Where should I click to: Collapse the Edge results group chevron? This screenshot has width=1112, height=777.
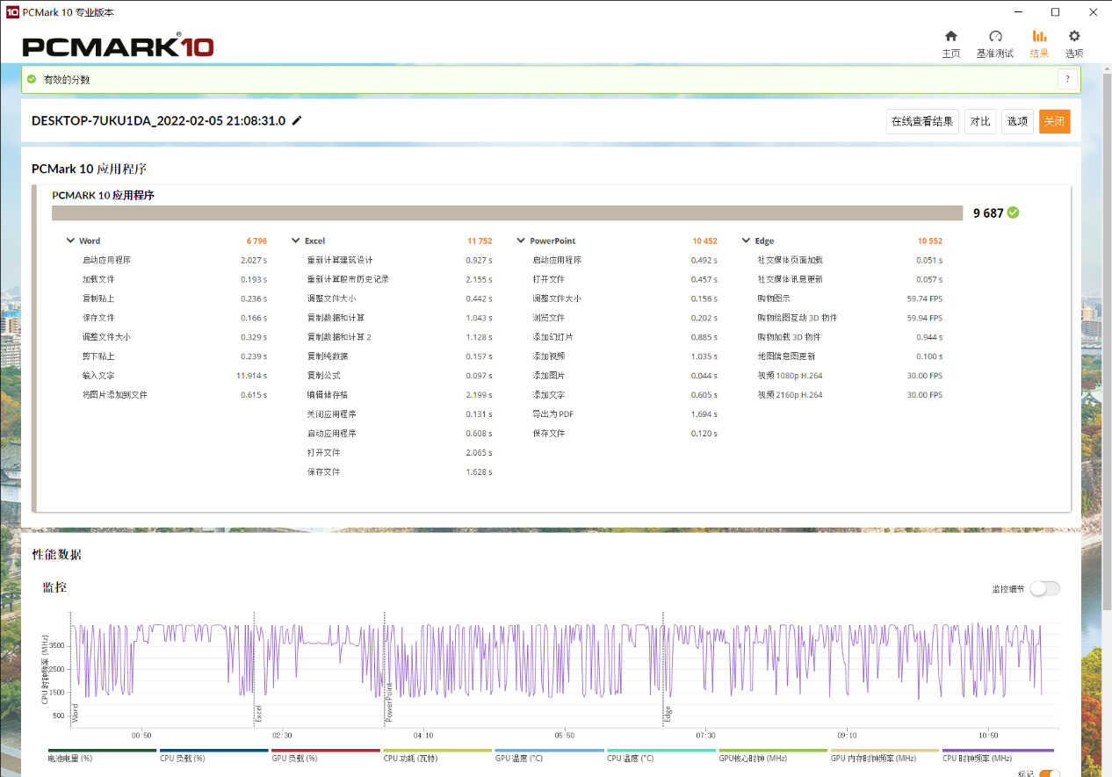[747, 241]
